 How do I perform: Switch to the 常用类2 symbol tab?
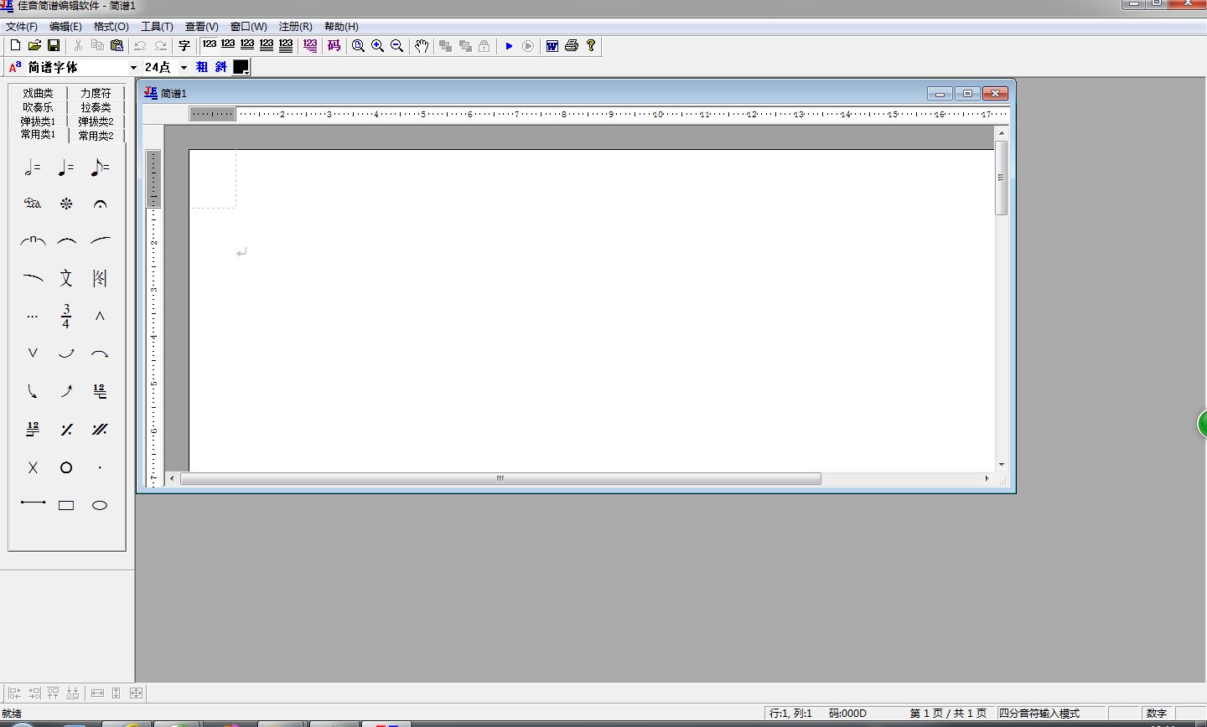coord(96,136)
